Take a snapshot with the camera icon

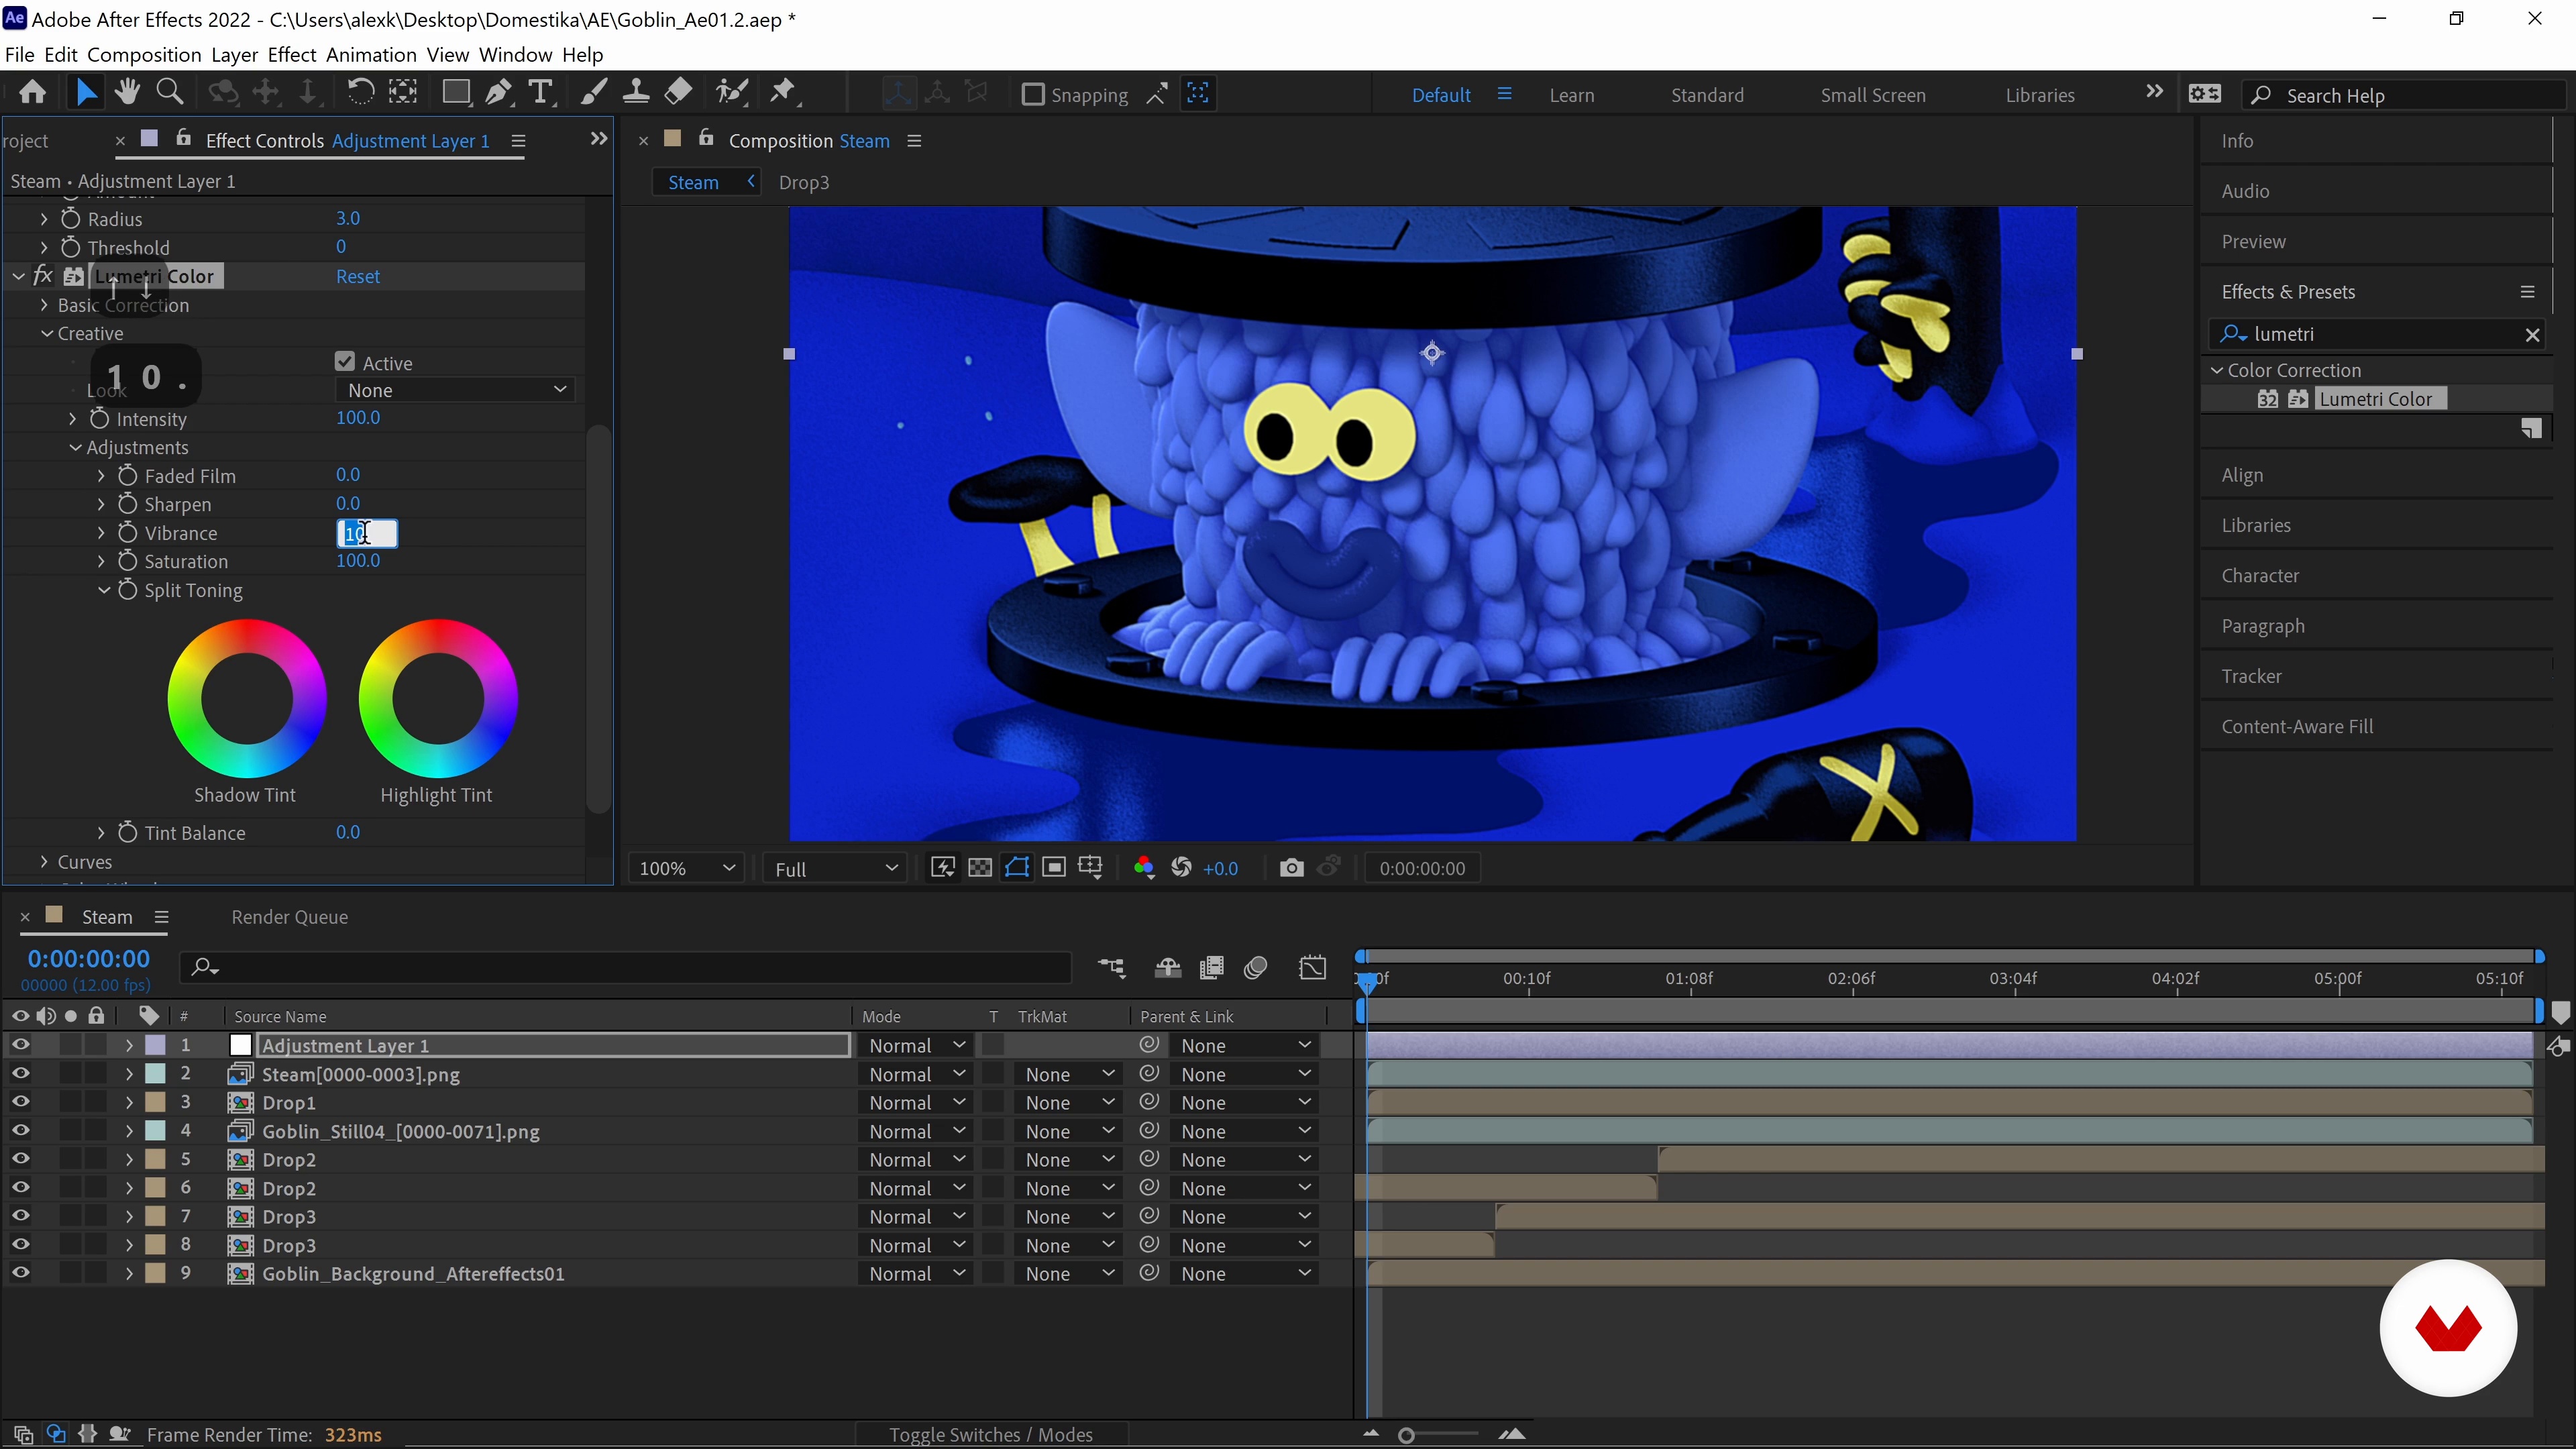pos(1291,868)
